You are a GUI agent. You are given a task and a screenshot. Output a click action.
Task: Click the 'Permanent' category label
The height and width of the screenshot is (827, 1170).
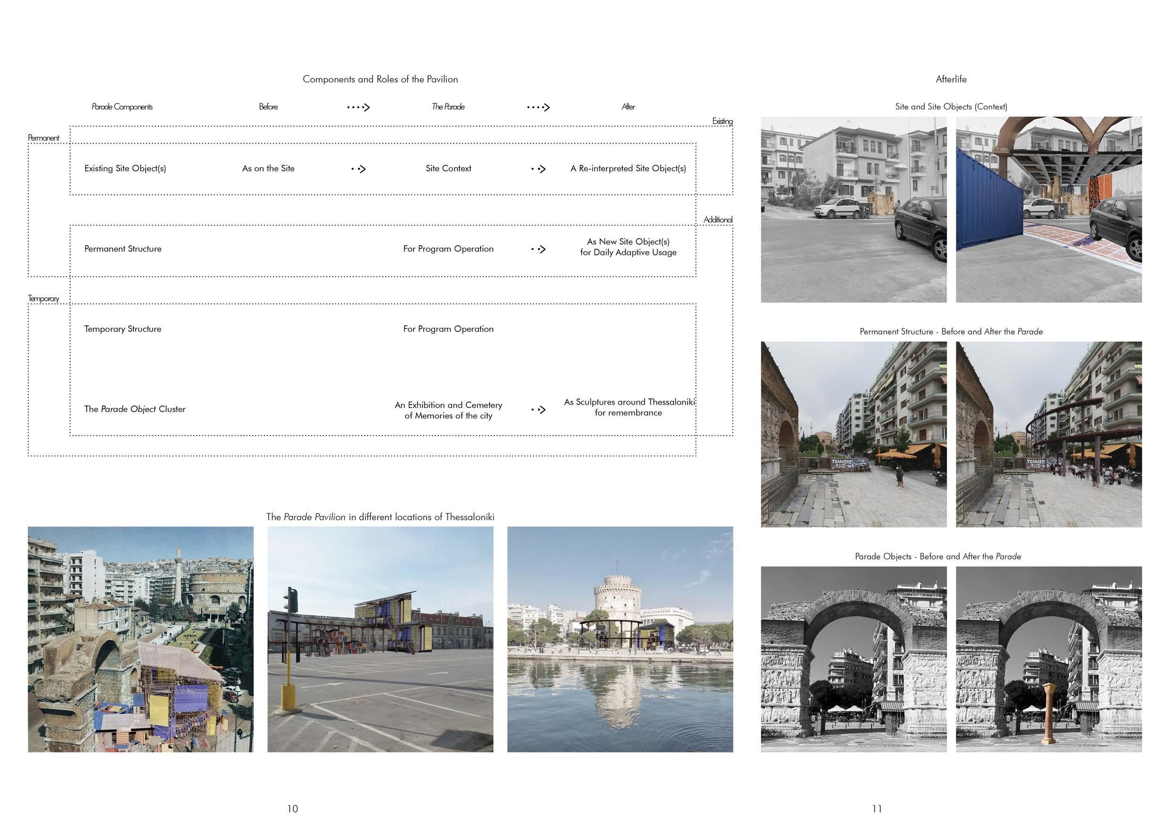[43, 138]
